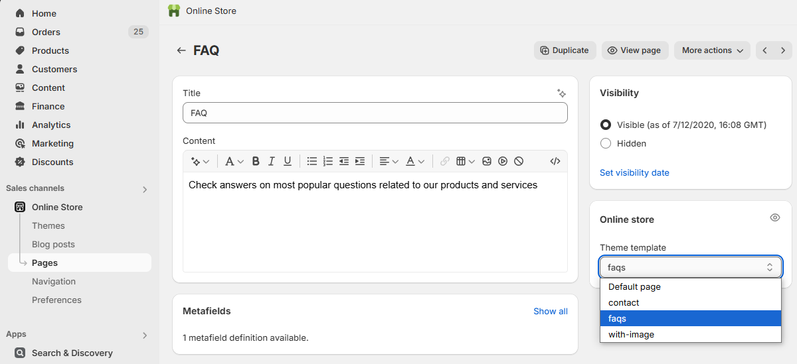Insert a numbered list

[328, 161]
